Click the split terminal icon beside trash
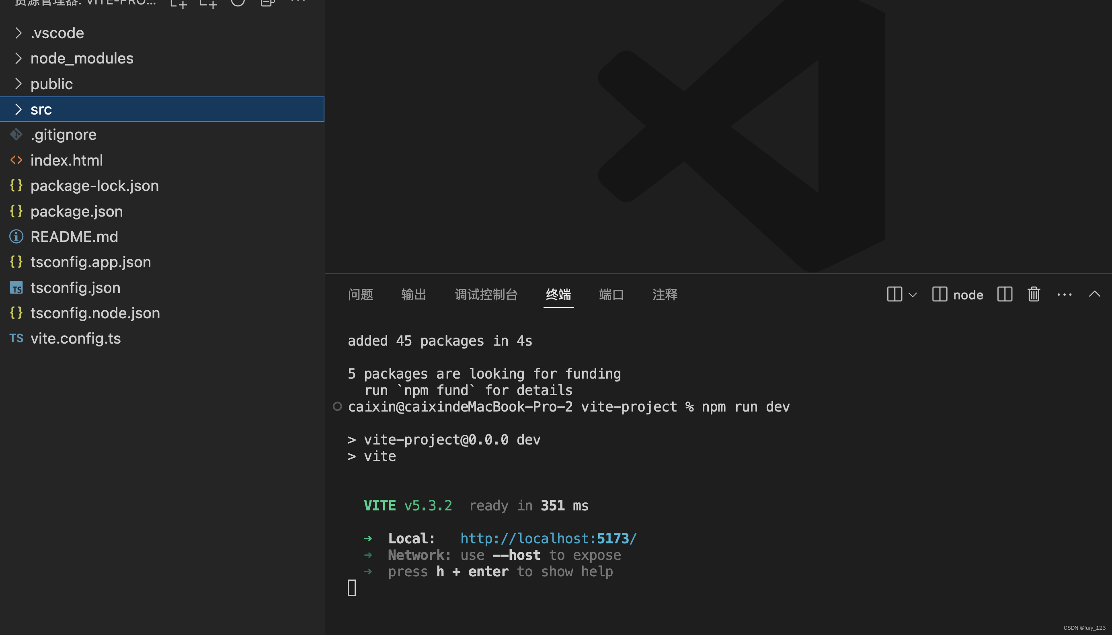The height and width of the screenshot is (635, 1112). [x=1004, y=294]
